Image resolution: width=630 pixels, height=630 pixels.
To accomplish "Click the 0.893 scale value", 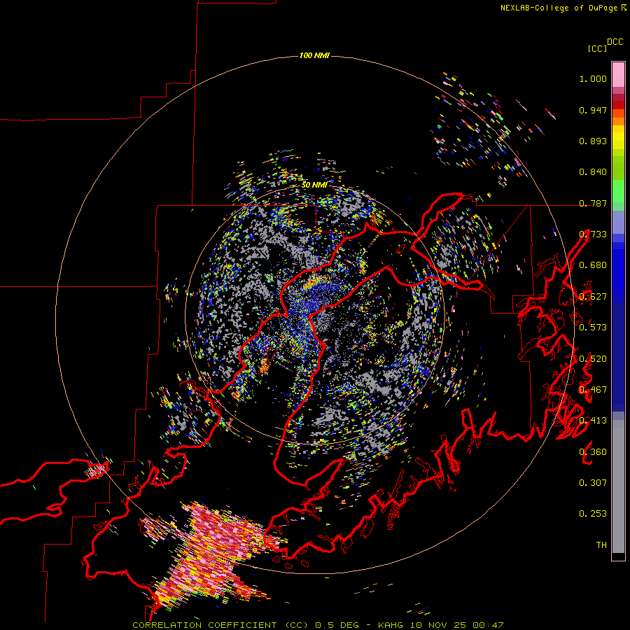I will 593,141.
